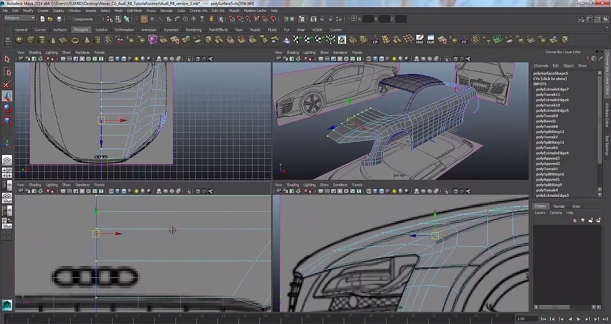This screenshot has height=324, width=611.
Task: Toggle the selection lock icon
Action: click(x=211, y=19)
